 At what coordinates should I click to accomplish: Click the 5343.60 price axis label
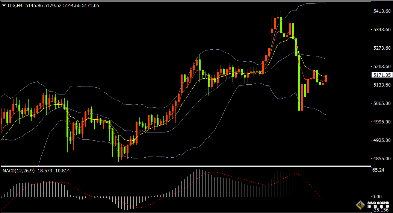(x=381, y=30)
